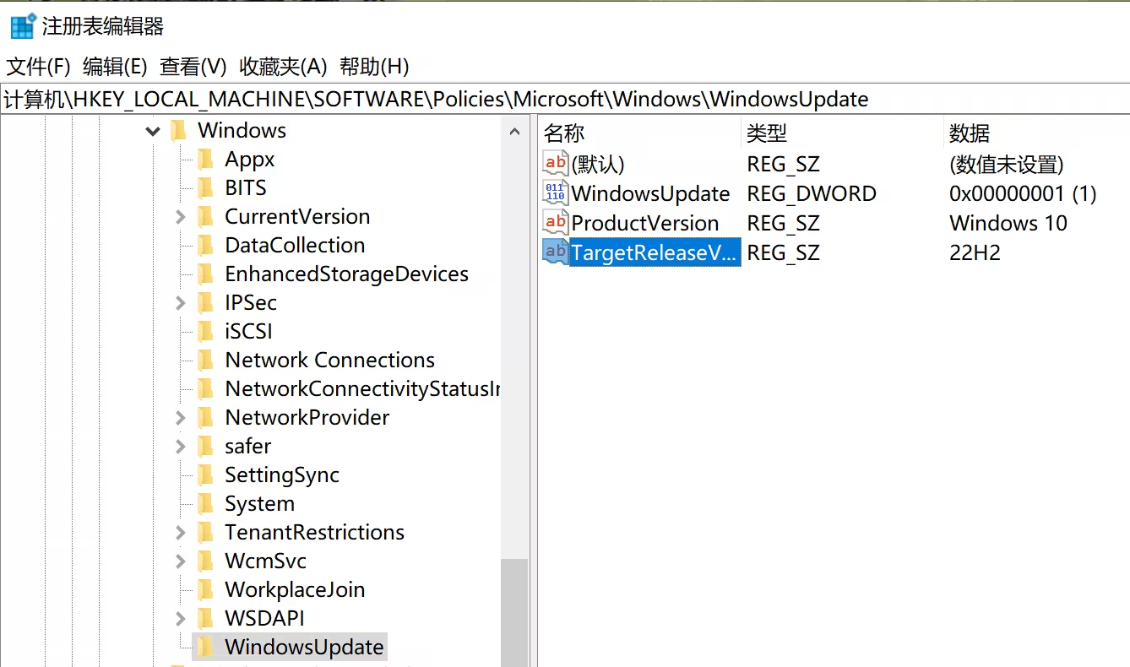
Task: Click the tree pane vertical scrollbar thumb
Action: click(x=514, y=613)
